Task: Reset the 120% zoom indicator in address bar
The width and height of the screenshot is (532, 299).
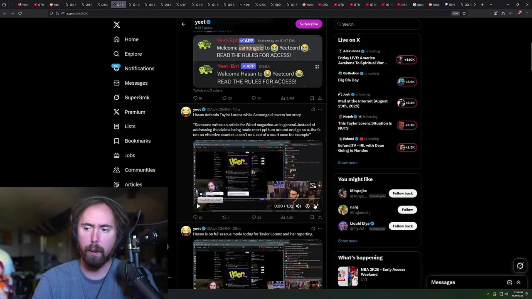Action: pos(456,13)
